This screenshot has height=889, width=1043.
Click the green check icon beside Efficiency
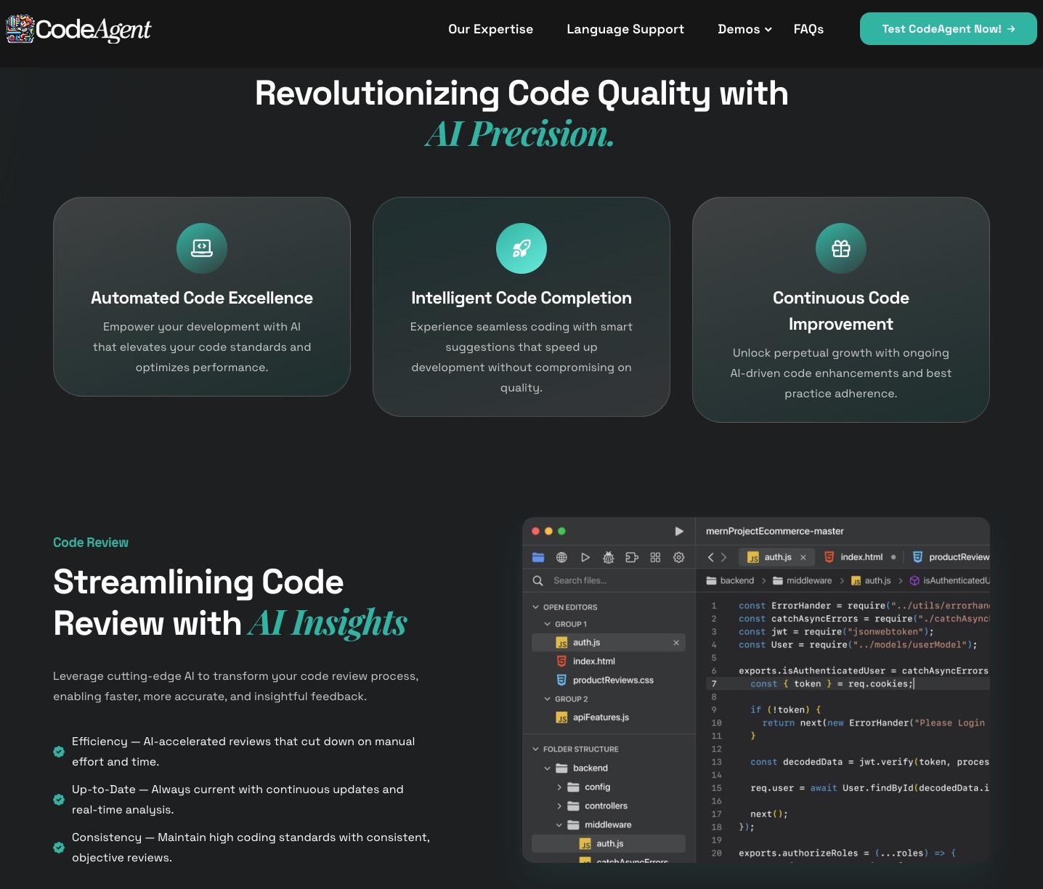click(59, 752)
